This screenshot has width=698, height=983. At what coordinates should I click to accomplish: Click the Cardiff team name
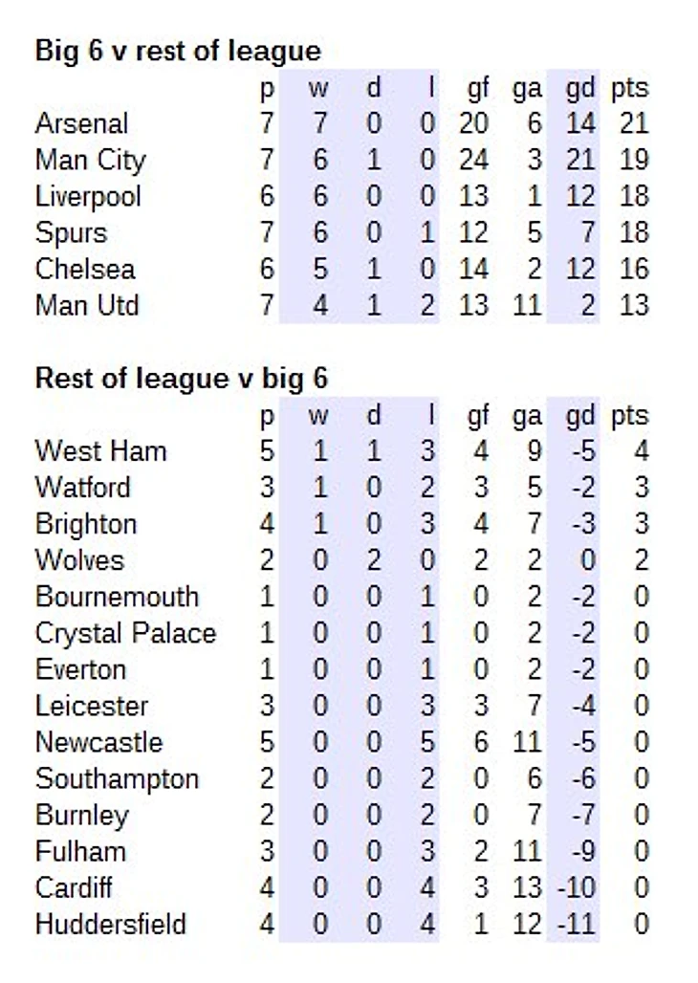click(x=74, y=888)
